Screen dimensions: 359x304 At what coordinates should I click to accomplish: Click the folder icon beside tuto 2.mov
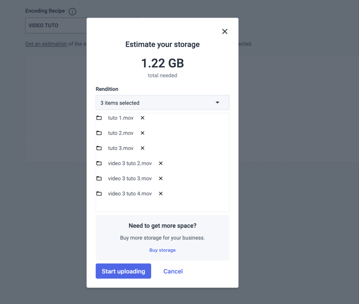(99, 133)
